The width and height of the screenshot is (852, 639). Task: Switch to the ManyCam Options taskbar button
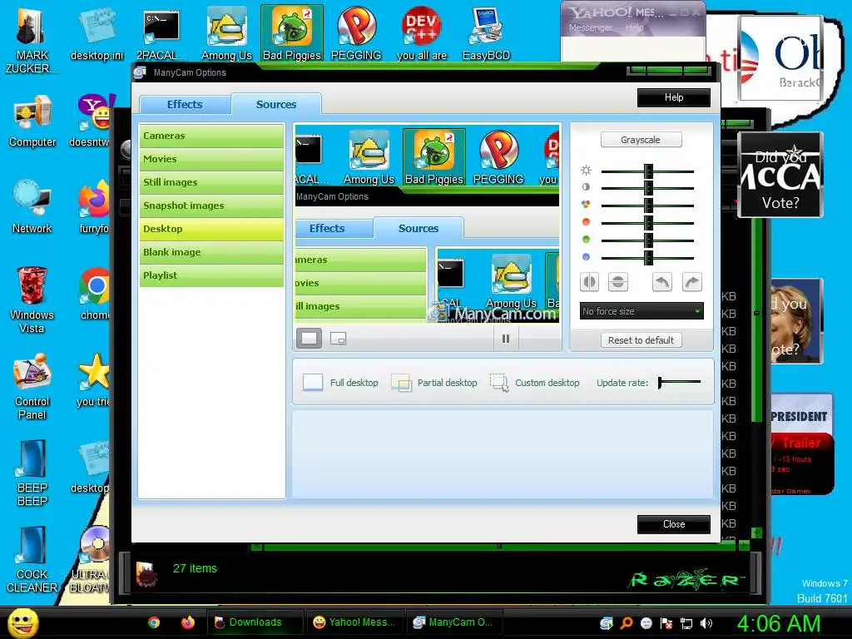click(454, 622)
